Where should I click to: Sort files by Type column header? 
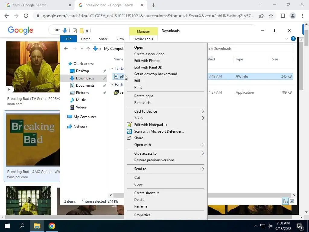pyautogui.click(x=252, y=59)
